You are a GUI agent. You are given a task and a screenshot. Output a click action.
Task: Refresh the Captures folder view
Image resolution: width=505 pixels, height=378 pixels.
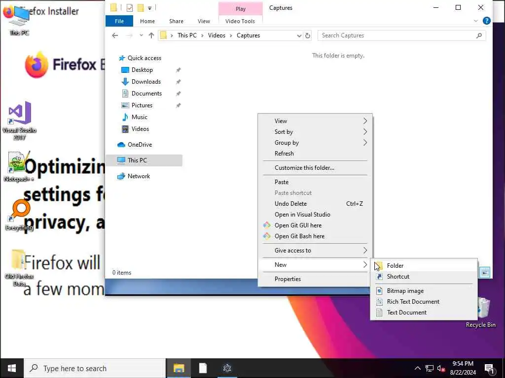(x=308, y=35)
